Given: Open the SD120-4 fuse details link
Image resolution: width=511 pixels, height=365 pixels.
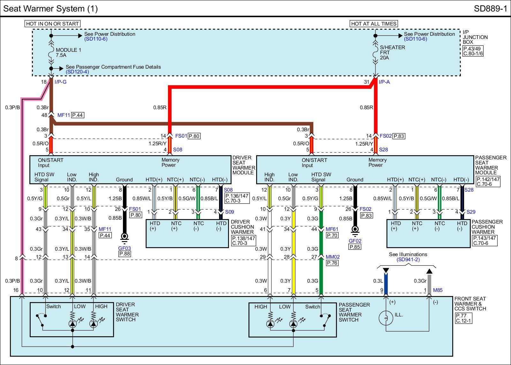Looking at the screenshot, I should [77, 72].
